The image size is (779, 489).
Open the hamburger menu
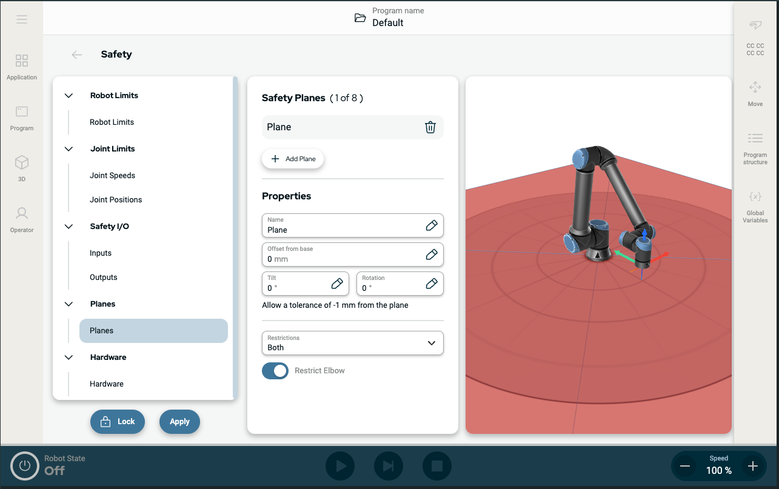22,19
